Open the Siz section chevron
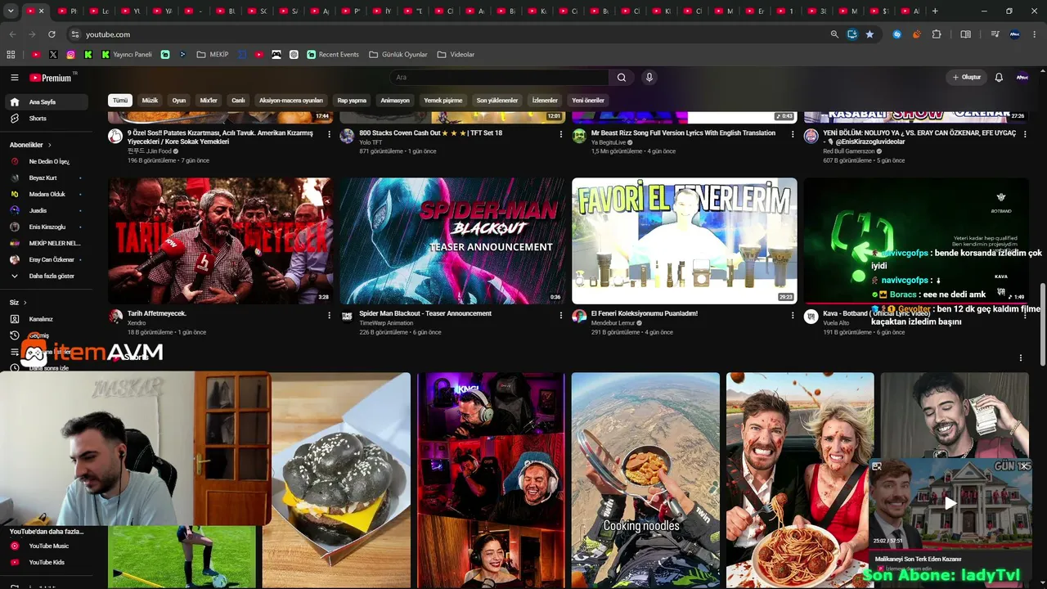Viewport: 1047px width, 589px height. coord(25,302)
